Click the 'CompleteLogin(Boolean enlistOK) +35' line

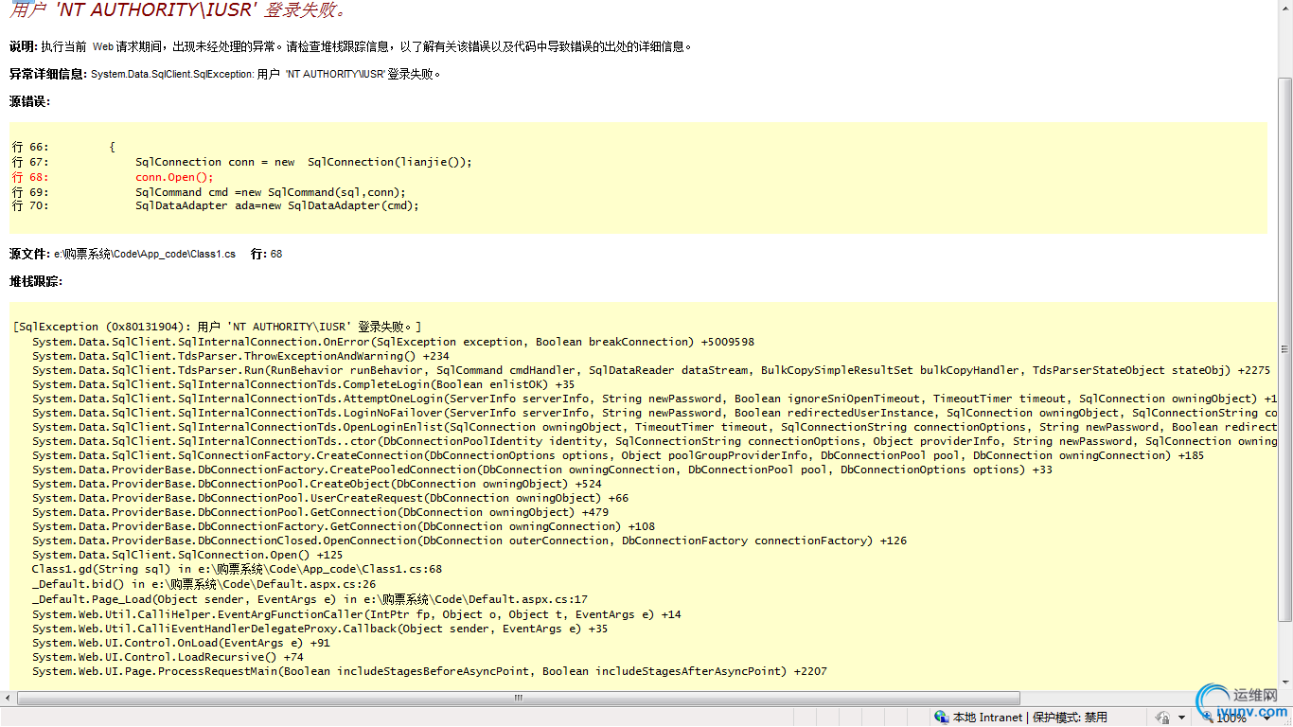(x=303, y=384)
